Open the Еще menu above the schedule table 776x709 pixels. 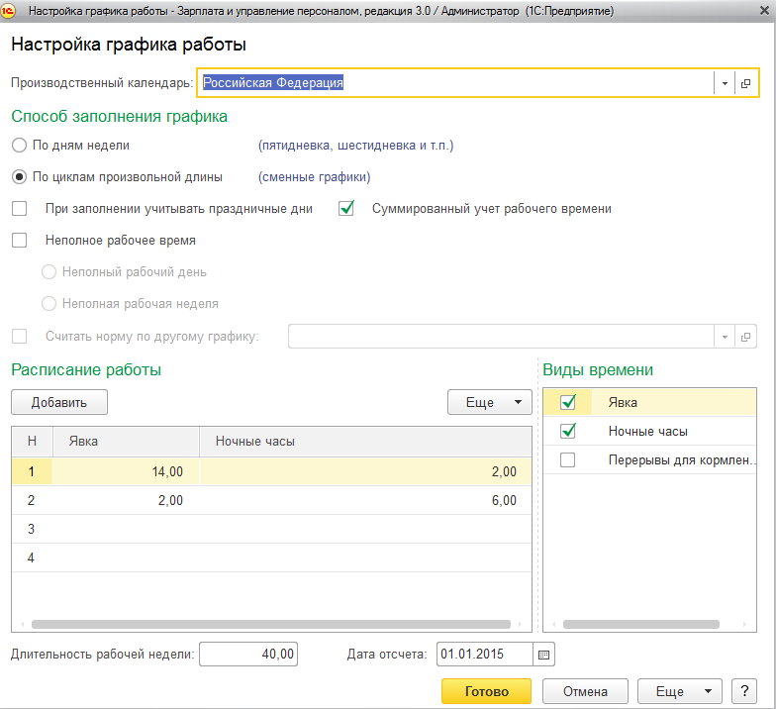pyautogui.click(x=490, y=402)
